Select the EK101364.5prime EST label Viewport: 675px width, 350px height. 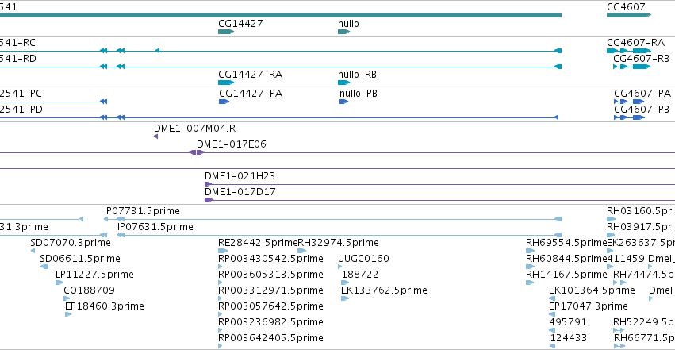[592, 290]
